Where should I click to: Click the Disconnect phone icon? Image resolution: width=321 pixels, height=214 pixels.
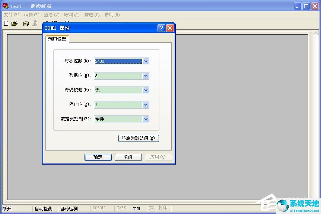(x=35, y=23)
